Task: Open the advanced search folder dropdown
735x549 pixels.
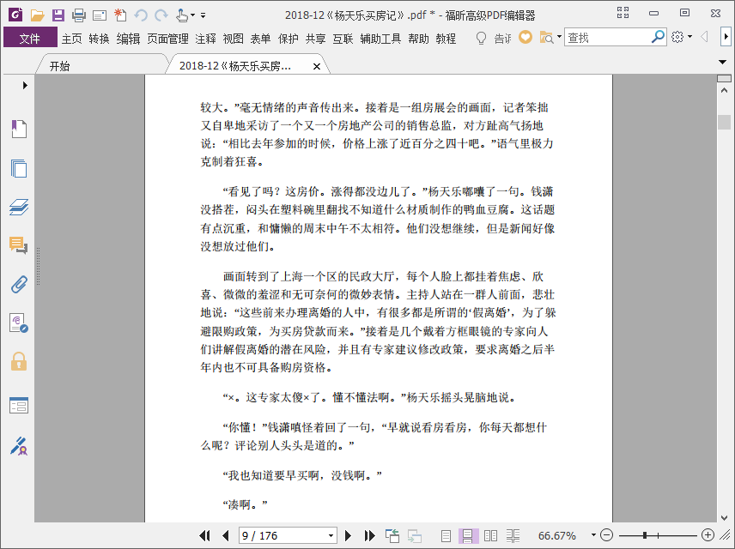Action: 559,37
